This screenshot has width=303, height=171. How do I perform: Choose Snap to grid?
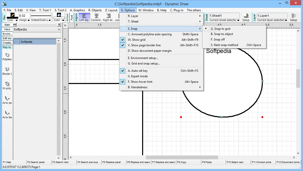pyautogui.click(x=234, y=29)
